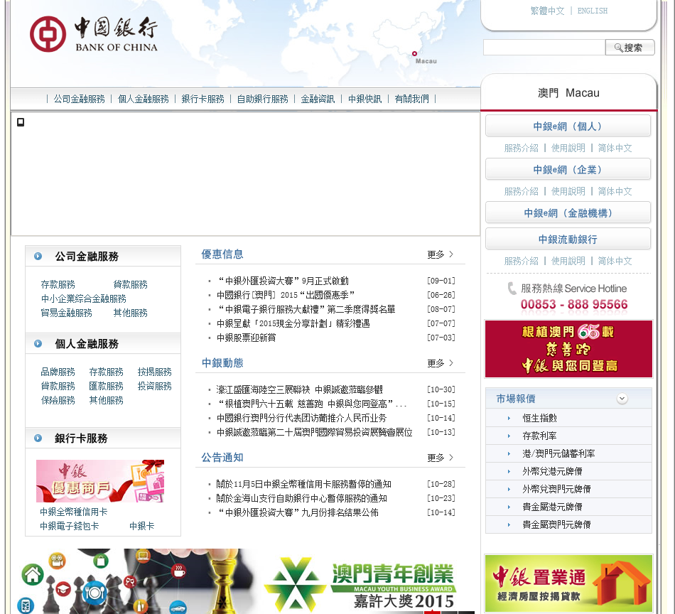Open 保險服務 link

[58, 400]
